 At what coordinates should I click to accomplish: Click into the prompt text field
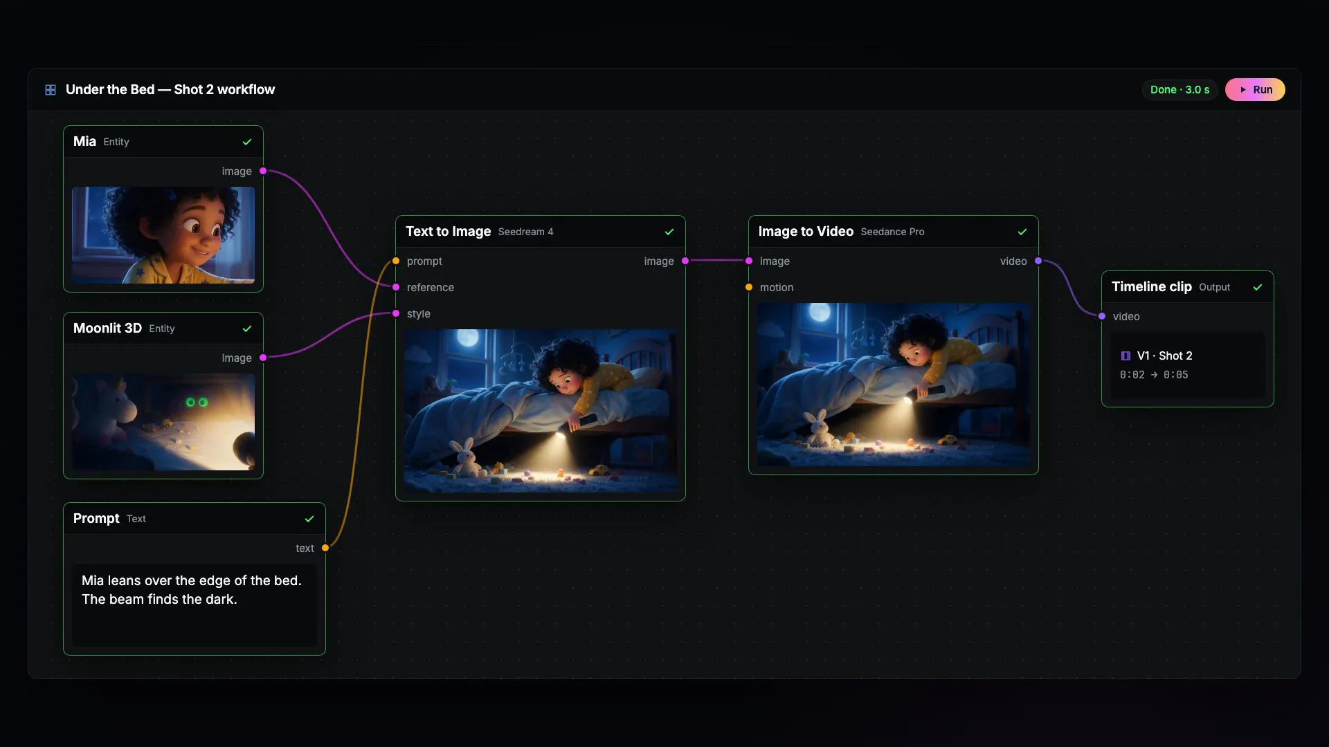click(195, 605)
